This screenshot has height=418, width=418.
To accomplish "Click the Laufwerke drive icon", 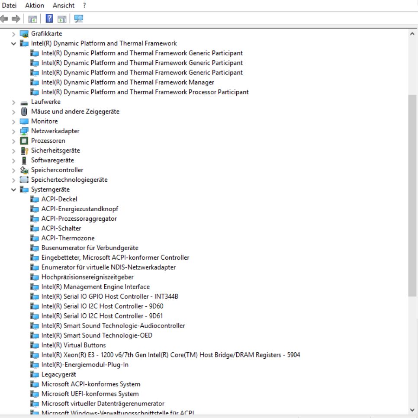I will (x=24, y=103).
